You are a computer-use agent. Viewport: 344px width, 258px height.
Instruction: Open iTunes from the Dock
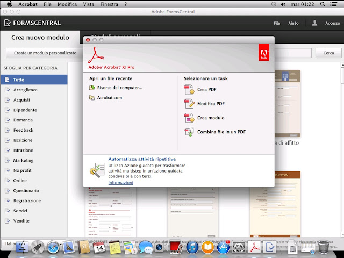click(x=192, y=247)
